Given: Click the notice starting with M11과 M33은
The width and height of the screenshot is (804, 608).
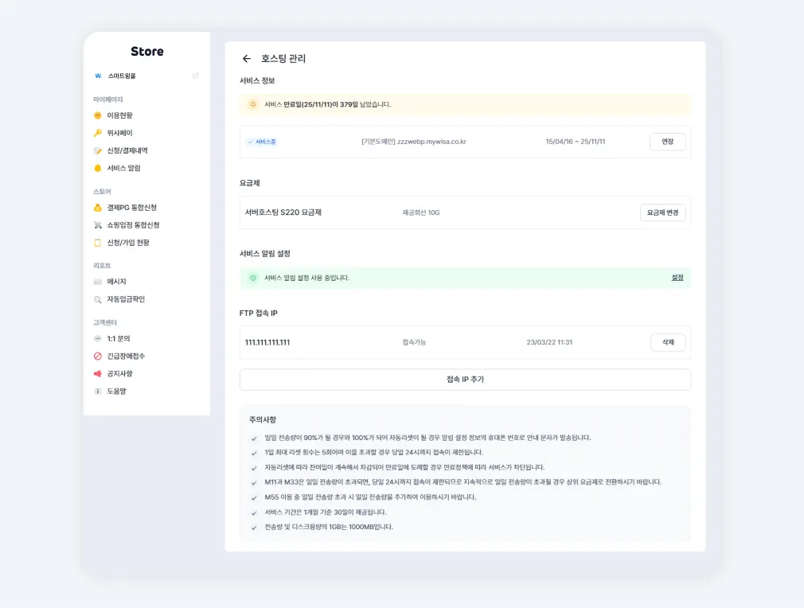Looking at the screenshot, I should (463, 482).
